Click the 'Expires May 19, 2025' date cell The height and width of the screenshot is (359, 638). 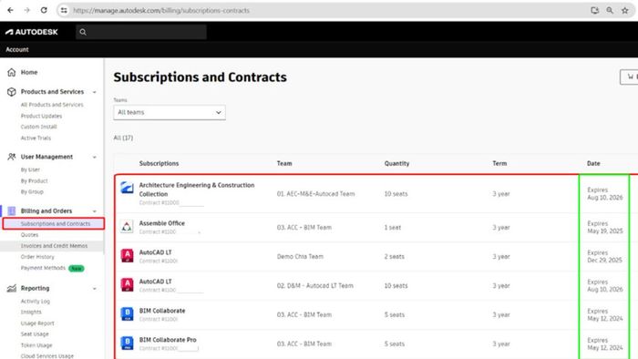click(x=605, y=227)
